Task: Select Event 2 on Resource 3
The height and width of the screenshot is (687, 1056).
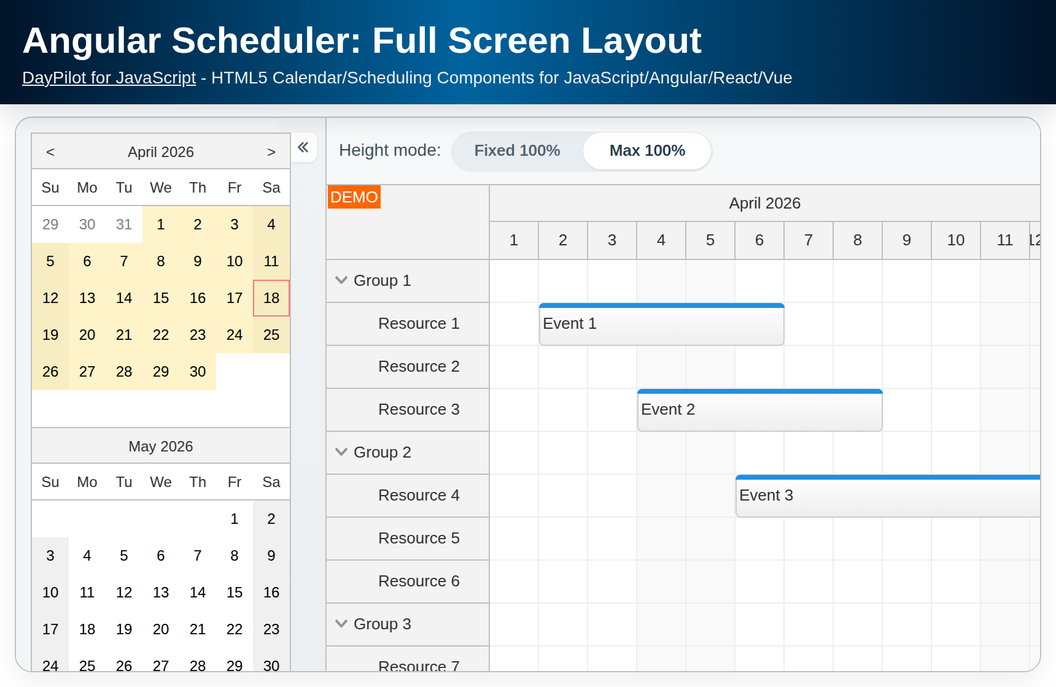Action: (x=759, y=410)
